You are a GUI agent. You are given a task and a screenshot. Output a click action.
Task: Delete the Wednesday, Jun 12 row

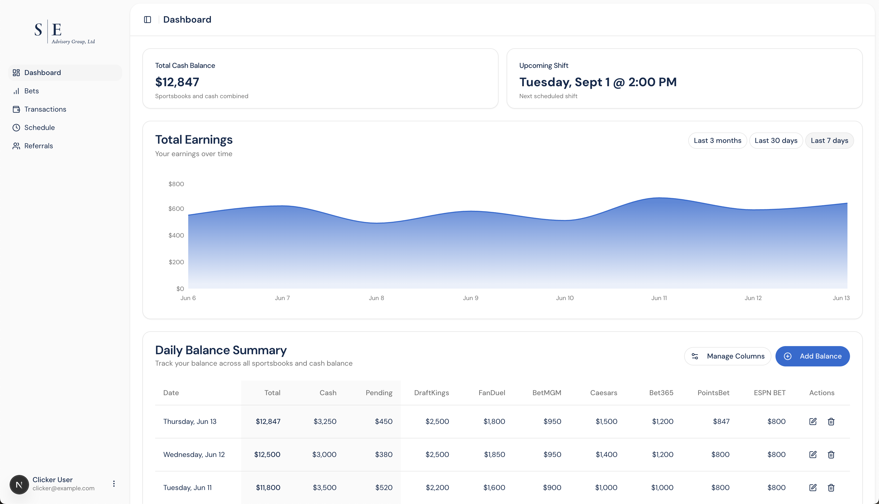(831, 454)
